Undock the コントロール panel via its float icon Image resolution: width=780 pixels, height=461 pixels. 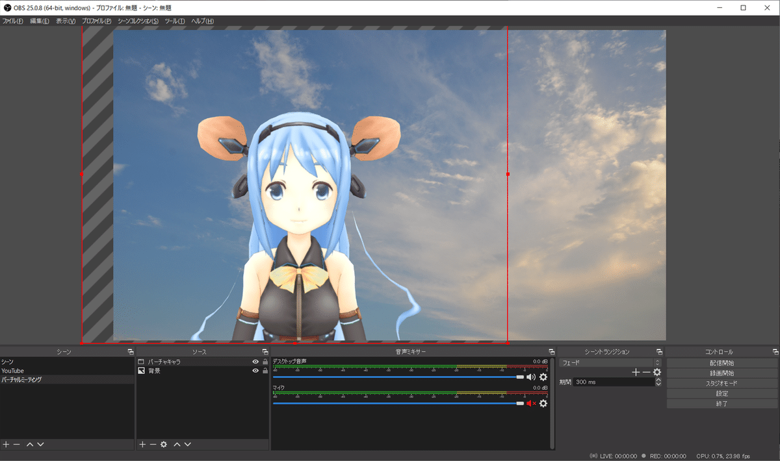[x=775, y=351]
